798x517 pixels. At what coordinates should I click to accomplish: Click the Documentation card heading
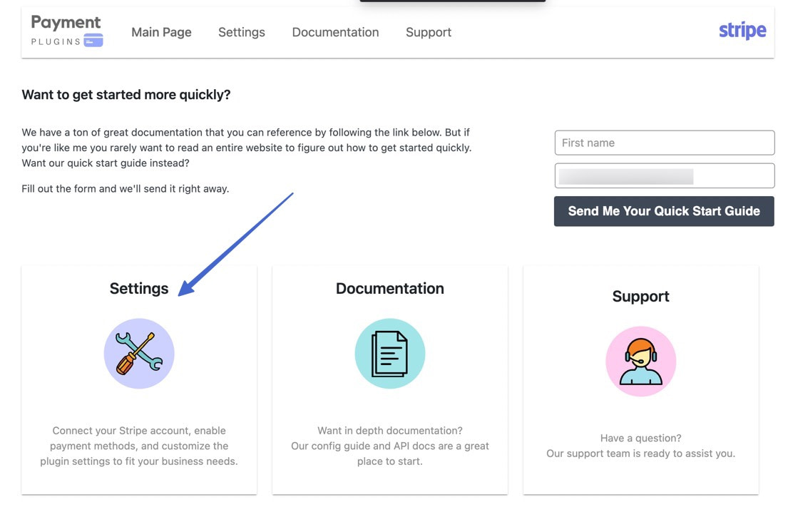pos(389,288)
